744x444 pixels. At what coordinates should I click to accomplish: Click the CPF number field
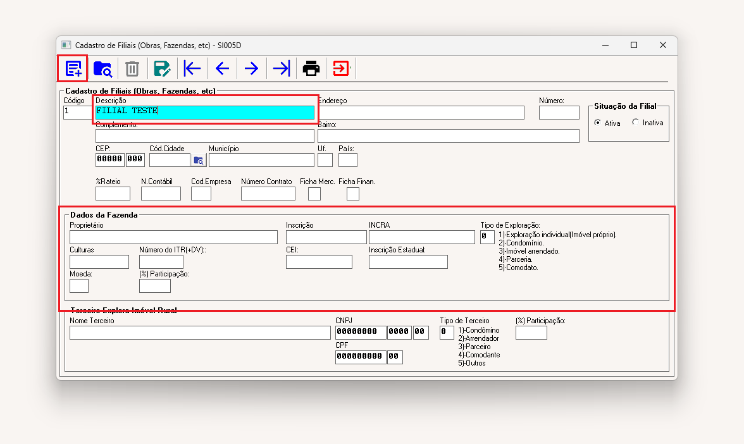(361, 357)
